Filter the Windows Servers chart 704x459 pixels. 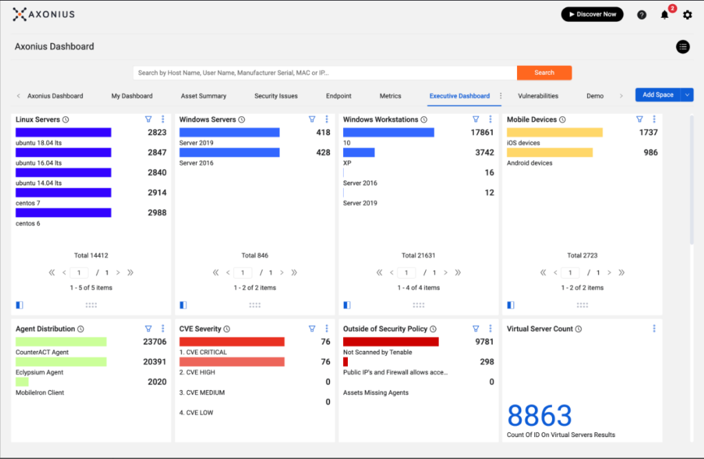312,120
